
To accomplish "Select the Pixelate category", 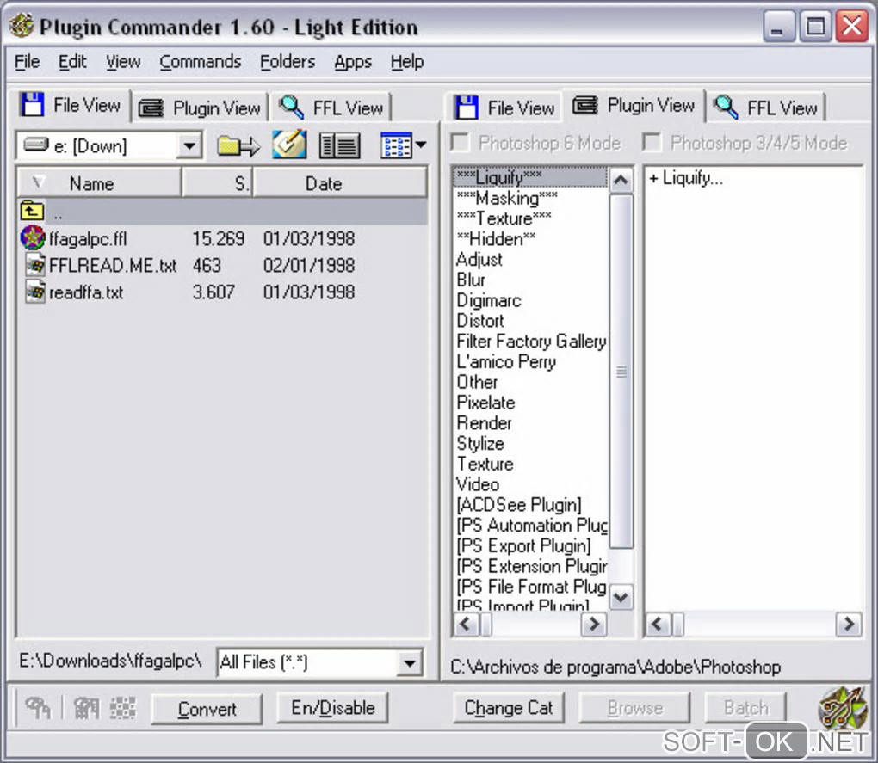I will pyautogui.click(x=529, y=403).
